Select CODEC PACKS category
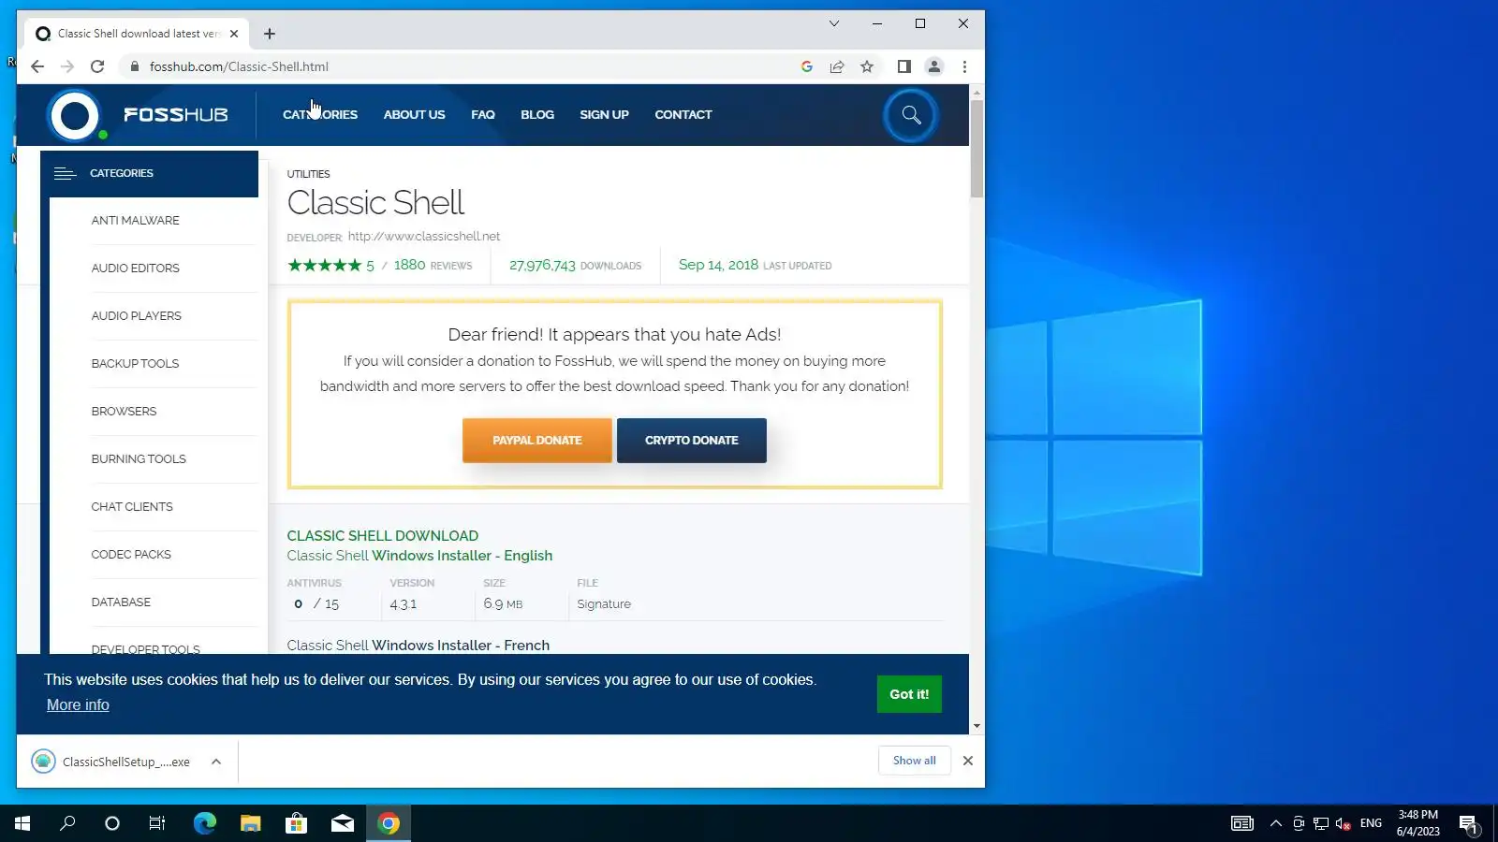Image resolution: width=1498 pixels, height=842 pixels. (x=131, y=555)
